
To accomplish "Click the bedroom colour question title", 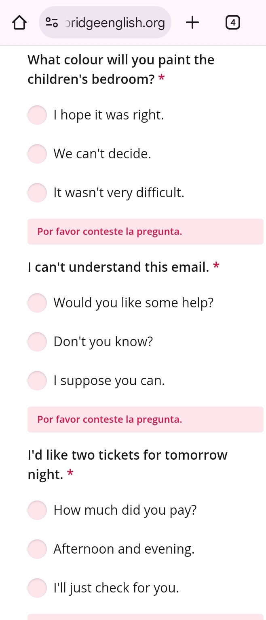I will pos(121,69).
